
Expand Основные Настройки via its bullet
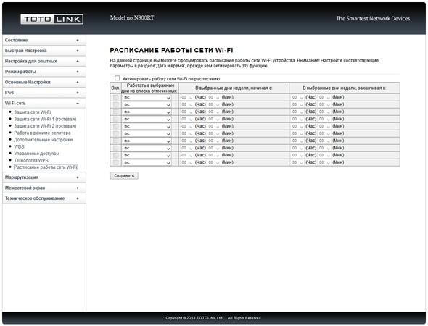click(x=78, y=83)
